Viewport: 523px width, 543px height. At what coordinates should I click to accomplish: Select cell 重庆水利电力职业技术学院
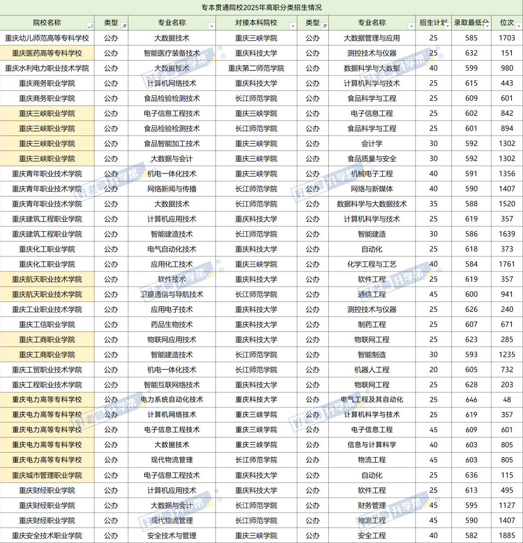click(x=47, y=68)
